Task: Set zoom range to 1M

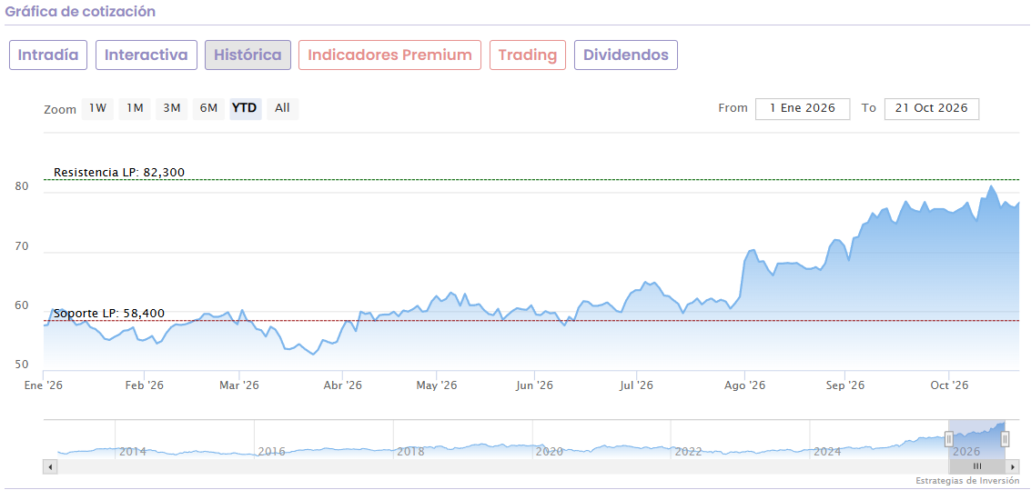Action: [x=135, y=108]
